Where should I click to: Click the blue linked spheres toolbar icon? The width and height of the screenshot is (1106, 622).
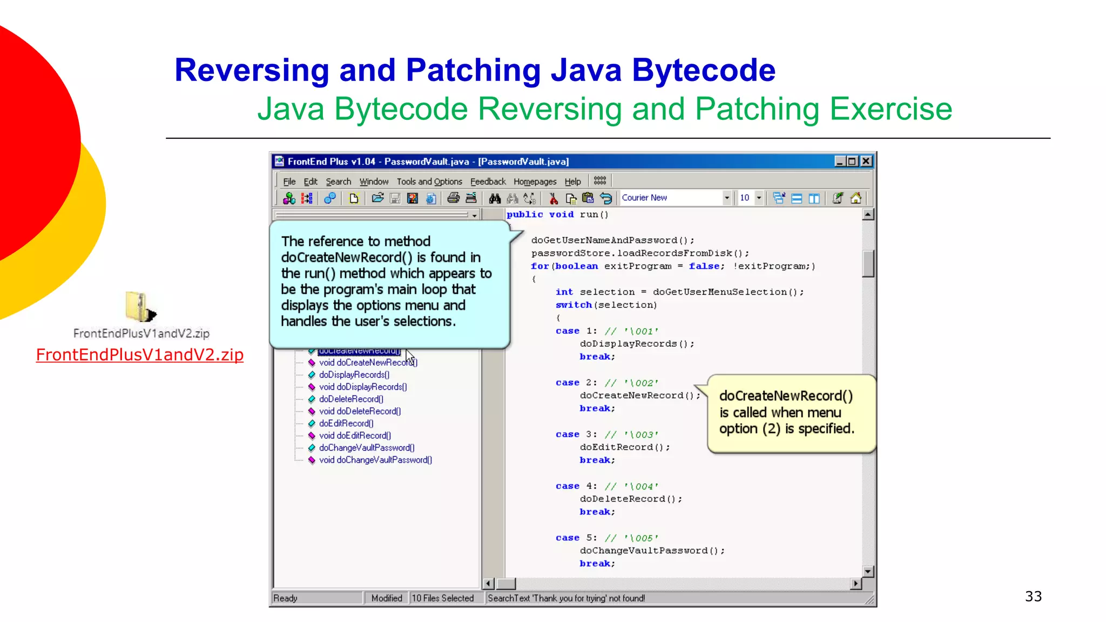(x=330, y=198)
